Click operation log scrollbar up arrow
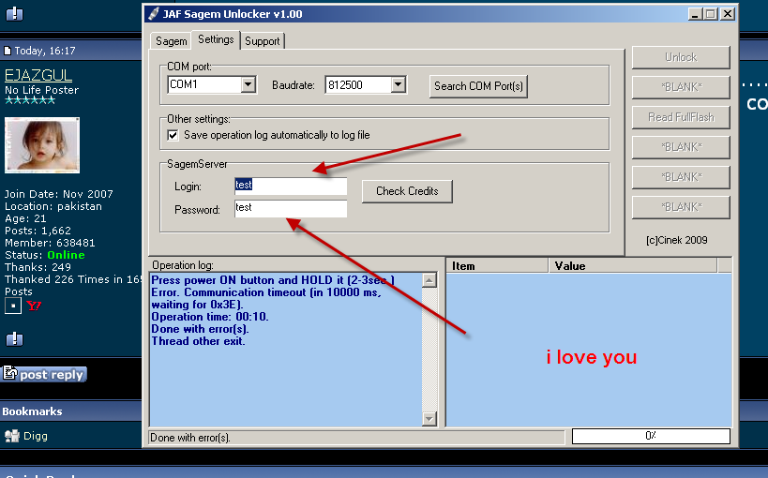Screen dimensions: 768x478 click(x=429, y=280)
